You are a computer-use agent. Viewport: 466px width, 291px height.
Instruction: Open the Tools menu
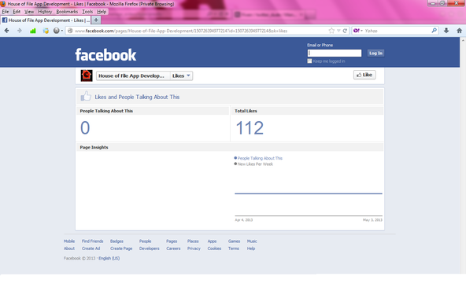[x=87, y=12]
